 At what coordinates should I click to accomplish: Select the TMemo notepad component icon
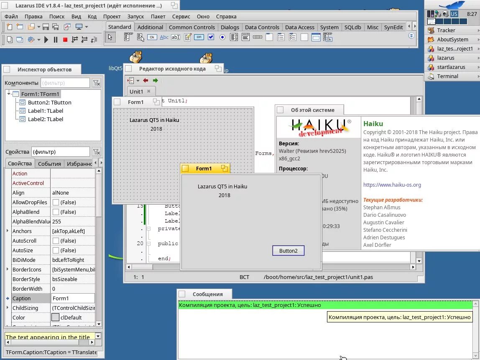tap(187, 37)
